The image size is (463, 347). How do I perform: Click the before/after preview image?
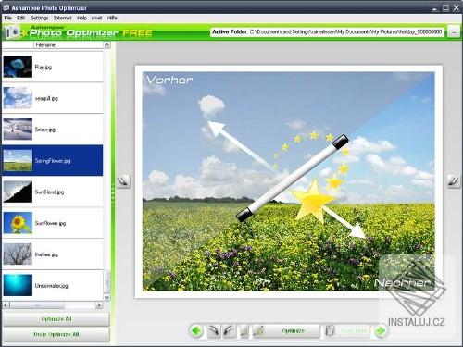(x=288, y=181)
